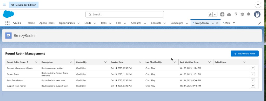266x101 pixels.
Task: Open the Help question mark icon
Action: (236, 14)
